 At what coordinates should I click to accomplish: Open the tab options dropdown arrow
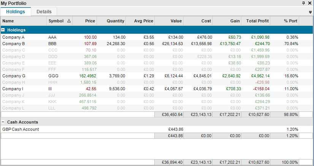(310, 12)
